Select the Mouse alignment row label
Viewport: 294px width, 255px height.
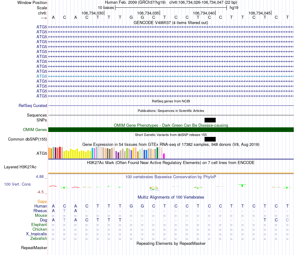[41, 216]
